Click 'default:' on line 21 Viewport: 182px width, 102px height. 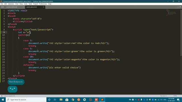(x=28, y=65)
